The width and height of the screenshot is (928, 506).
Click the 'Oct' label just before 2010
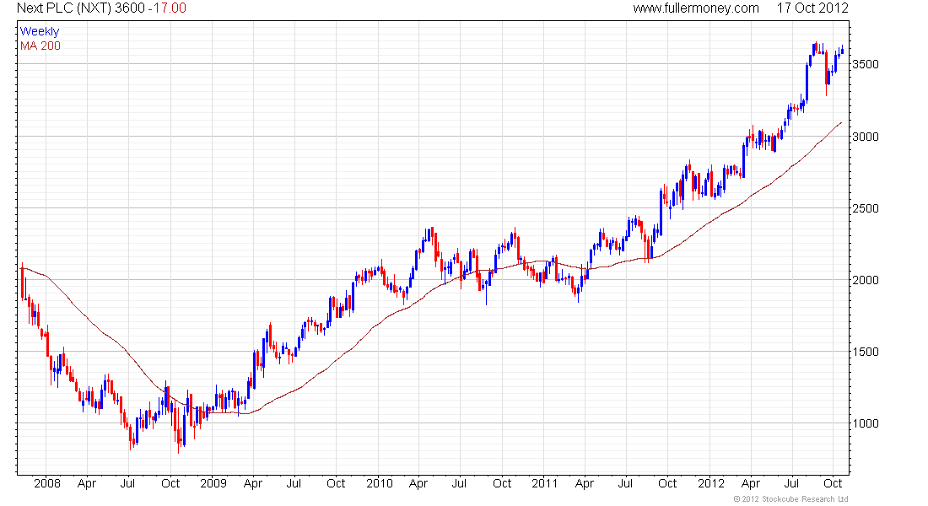click(x=336, y=483)
